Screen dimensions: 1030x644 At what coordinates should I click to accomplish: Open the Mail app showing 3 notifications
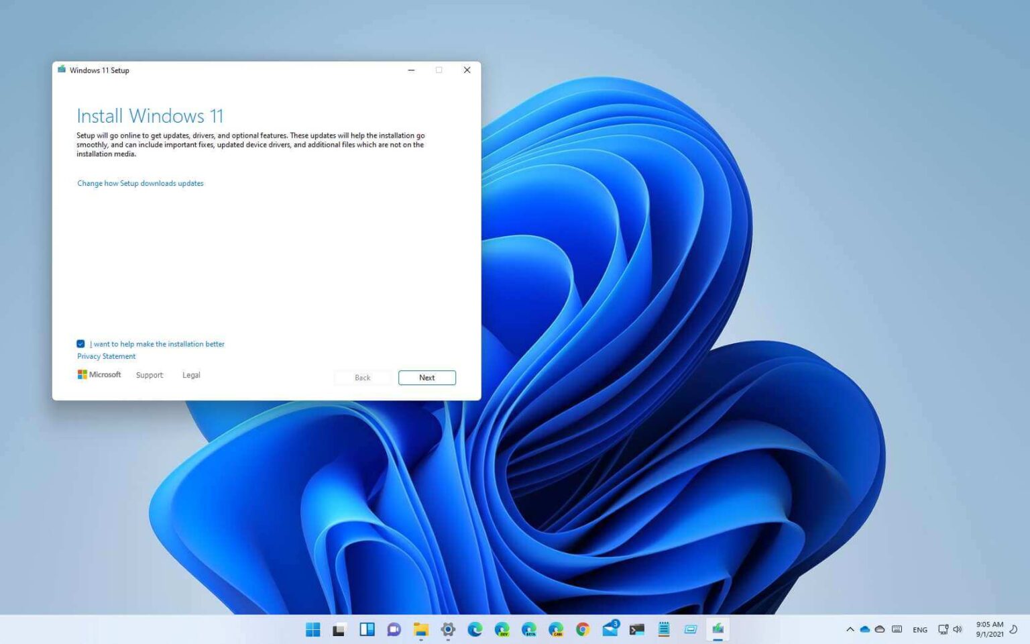(x=610, y=629)
